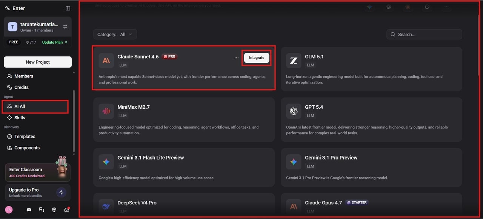Click the MiniMax M2.7 model title
483x219 pixels.
[x=134, y=107]
